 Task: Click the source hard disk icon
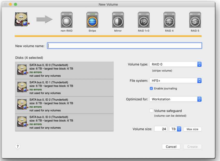(21, 20)
